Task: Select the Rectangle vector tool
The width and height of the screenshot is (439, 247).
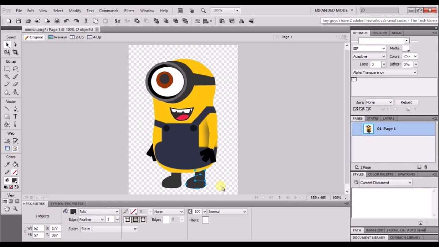Action: coord(7,117)
